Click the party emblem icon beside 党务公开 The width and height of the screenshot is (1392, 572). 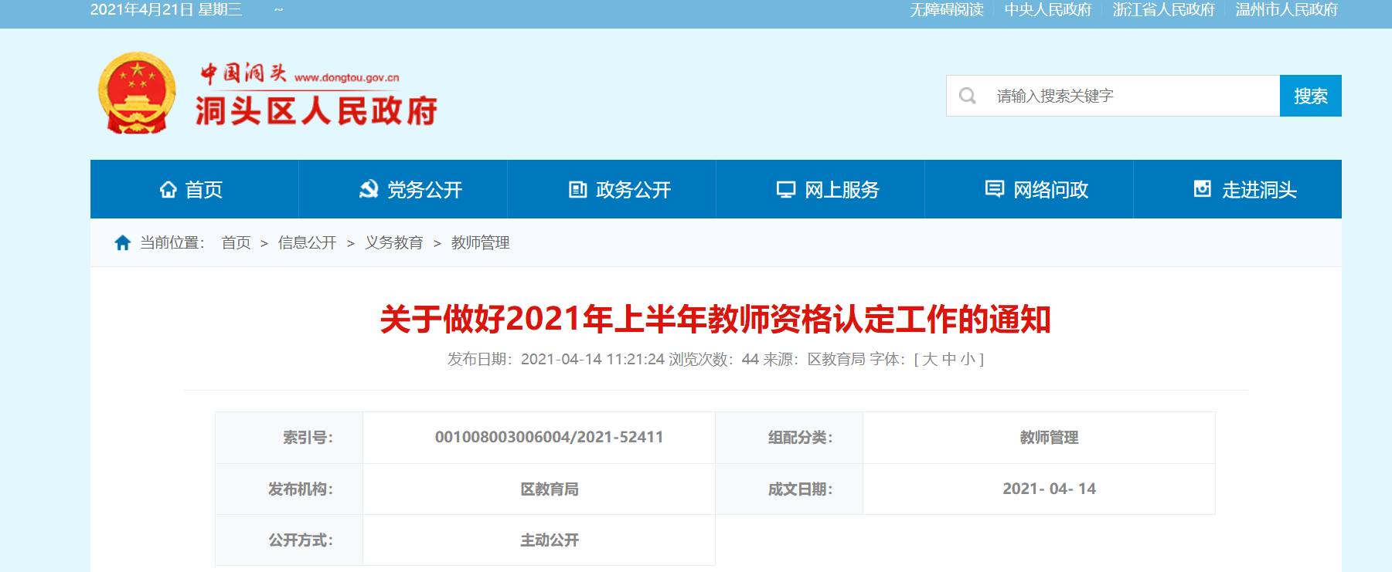pos(369,189)
